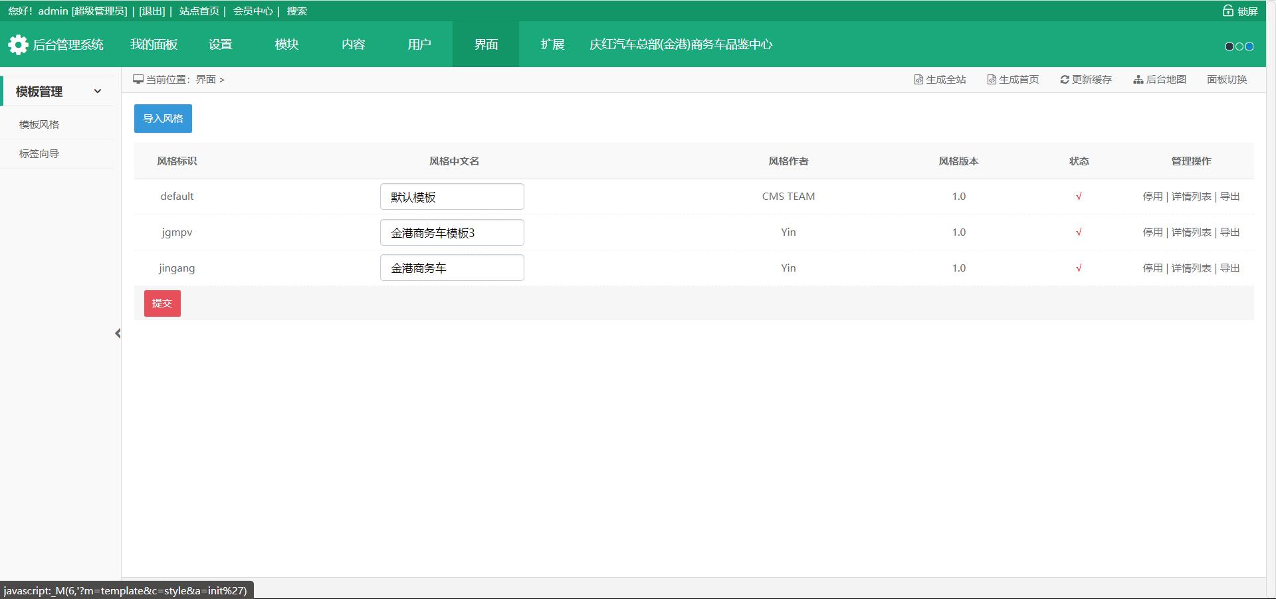
Task: Click the 生成首页 file icon
Action: pos(992,80)
